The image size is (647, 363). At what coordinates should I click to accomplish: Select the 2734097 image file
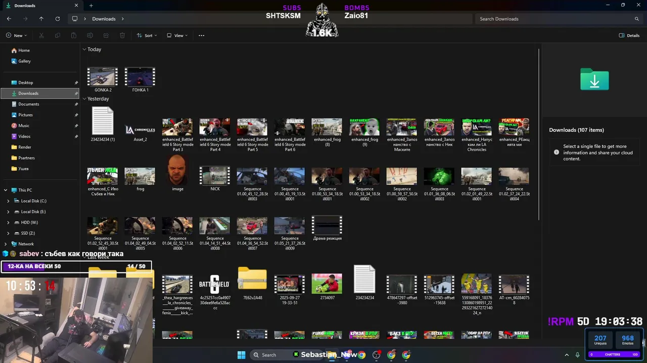pyautogui.click(x=327, y=287)
